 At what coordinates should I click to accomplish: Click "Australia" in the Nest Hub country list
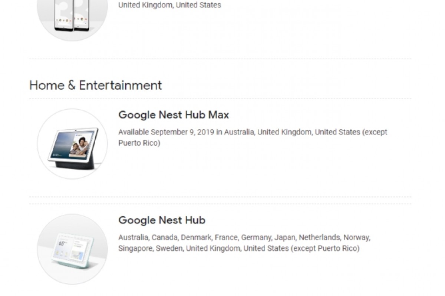[133, 237]
